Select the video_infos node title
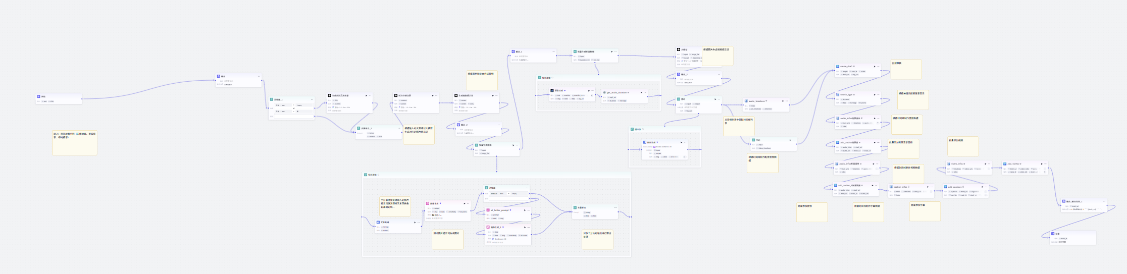The height and width of the screenshot is (274, 1127). coord(958,163)
